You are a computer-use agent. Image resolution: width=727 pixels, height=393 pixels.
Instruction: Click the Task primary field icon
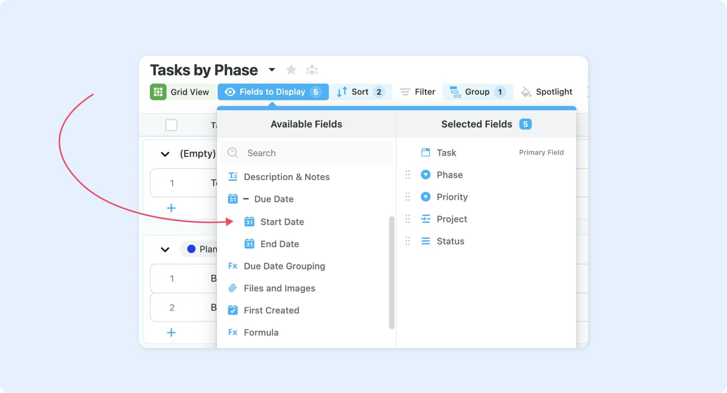(x=425, y=153)
